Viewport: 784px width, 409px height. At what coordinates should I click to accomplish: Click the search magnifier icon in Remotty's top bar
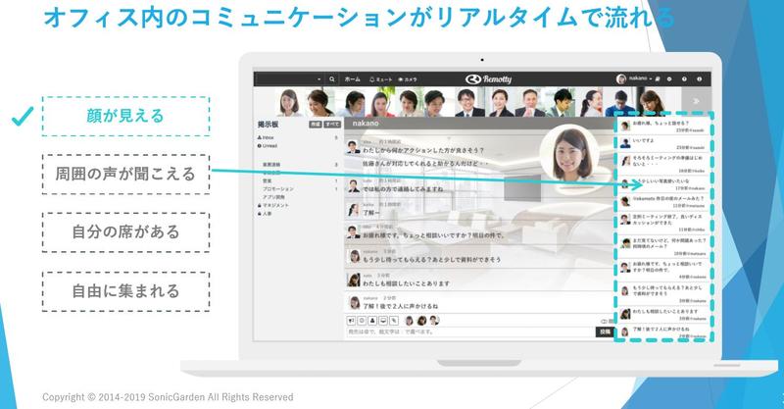[x=331, y=79]
